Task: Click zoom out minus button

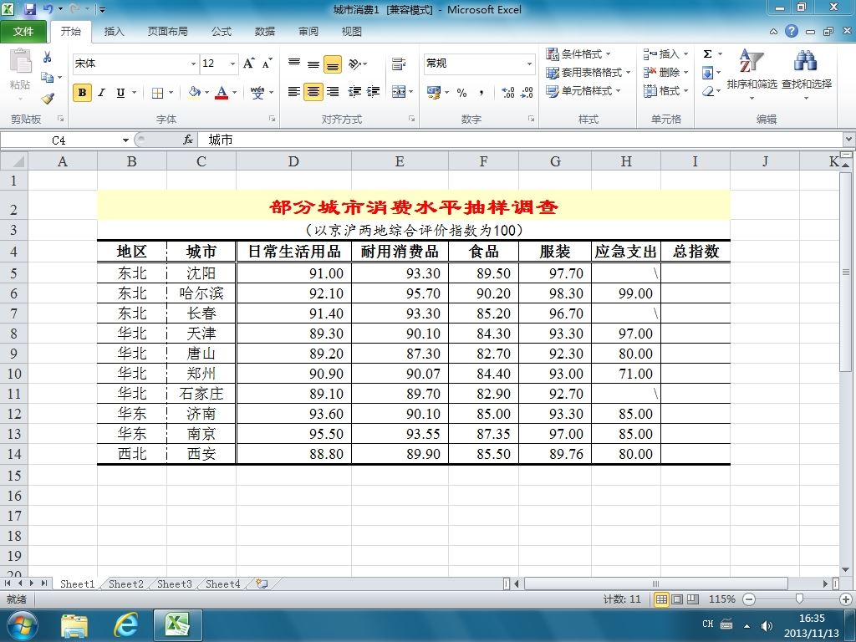Action: tap(750, 599)
